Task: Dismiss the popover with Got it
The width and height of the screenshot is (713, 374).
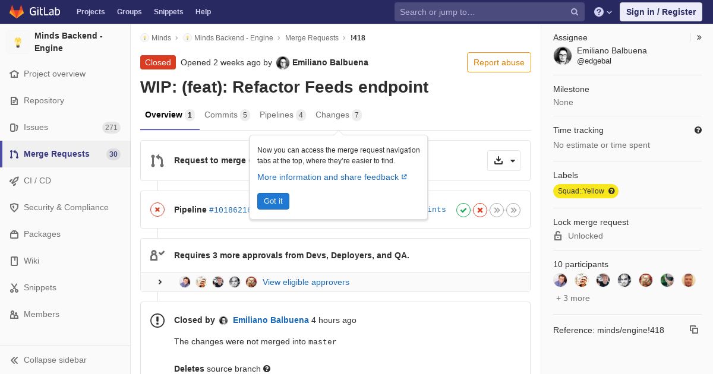Action: coord(273,201)
